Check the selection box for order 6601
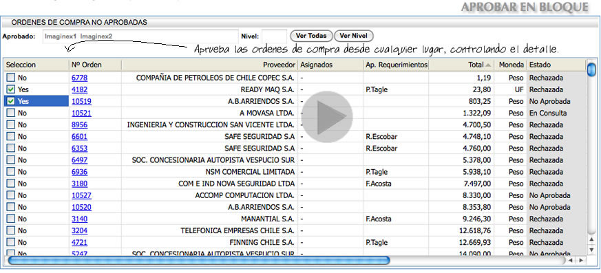601x273 pixels. (11, 137)
